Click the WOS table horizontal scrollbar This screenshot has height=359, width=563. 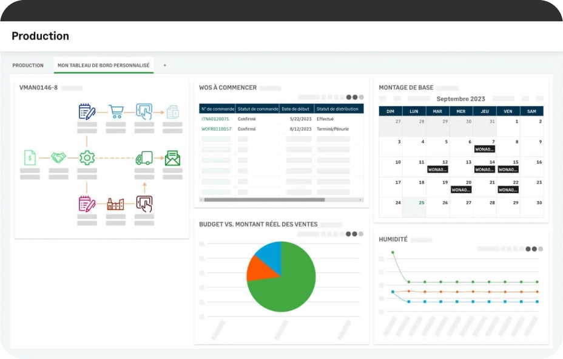click(264, 200)
